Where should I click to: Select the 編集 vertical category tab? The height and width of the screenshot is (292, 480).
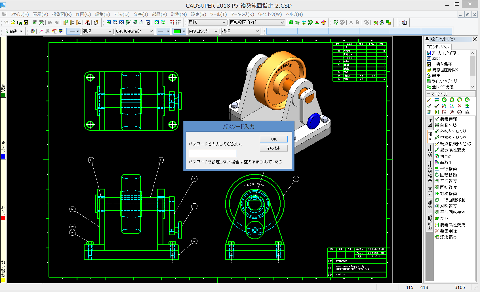[x=430, y=136]
